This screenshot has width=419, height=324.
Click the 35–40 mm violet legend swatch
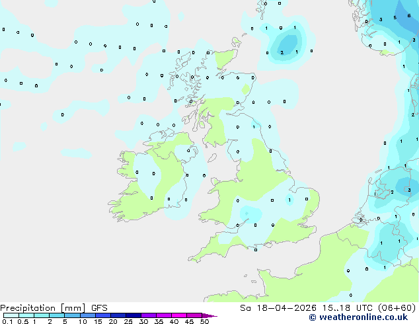point(164,315)
